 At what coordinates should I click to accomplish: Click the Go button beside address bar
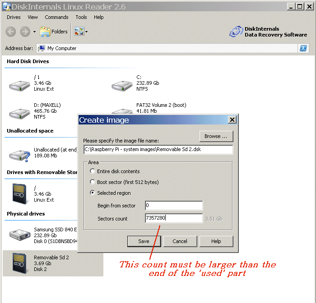pyautogui.click(x=303, y=48)
